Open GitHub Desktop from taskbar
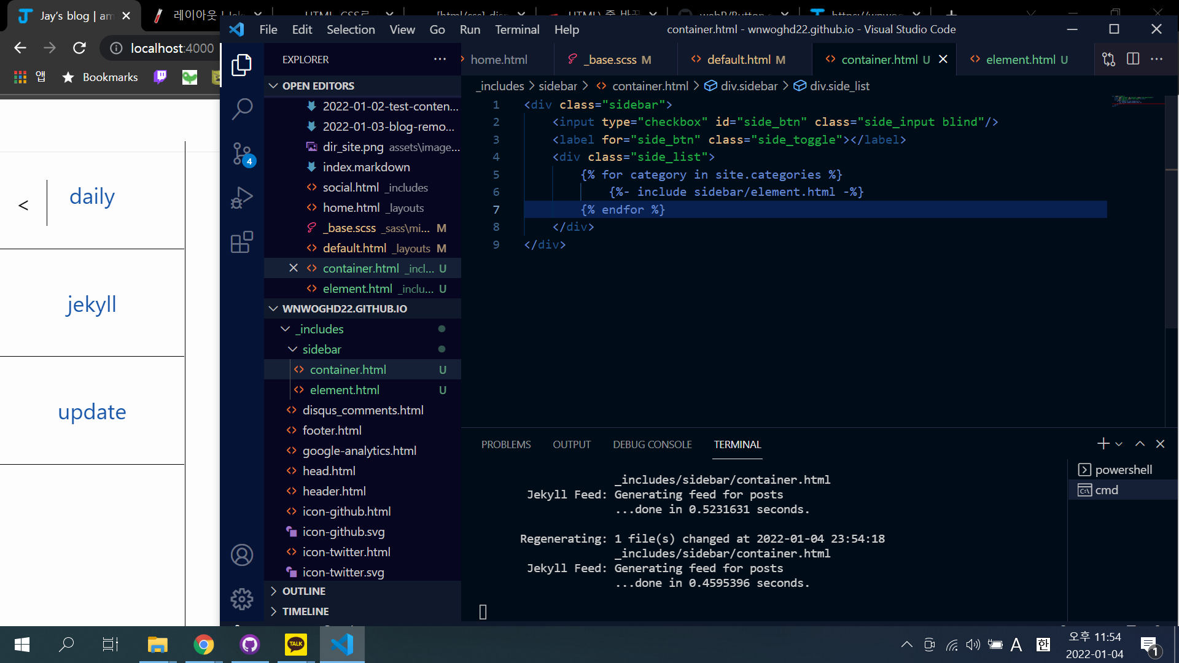1179x663 pixels. [x=250, y=645]
